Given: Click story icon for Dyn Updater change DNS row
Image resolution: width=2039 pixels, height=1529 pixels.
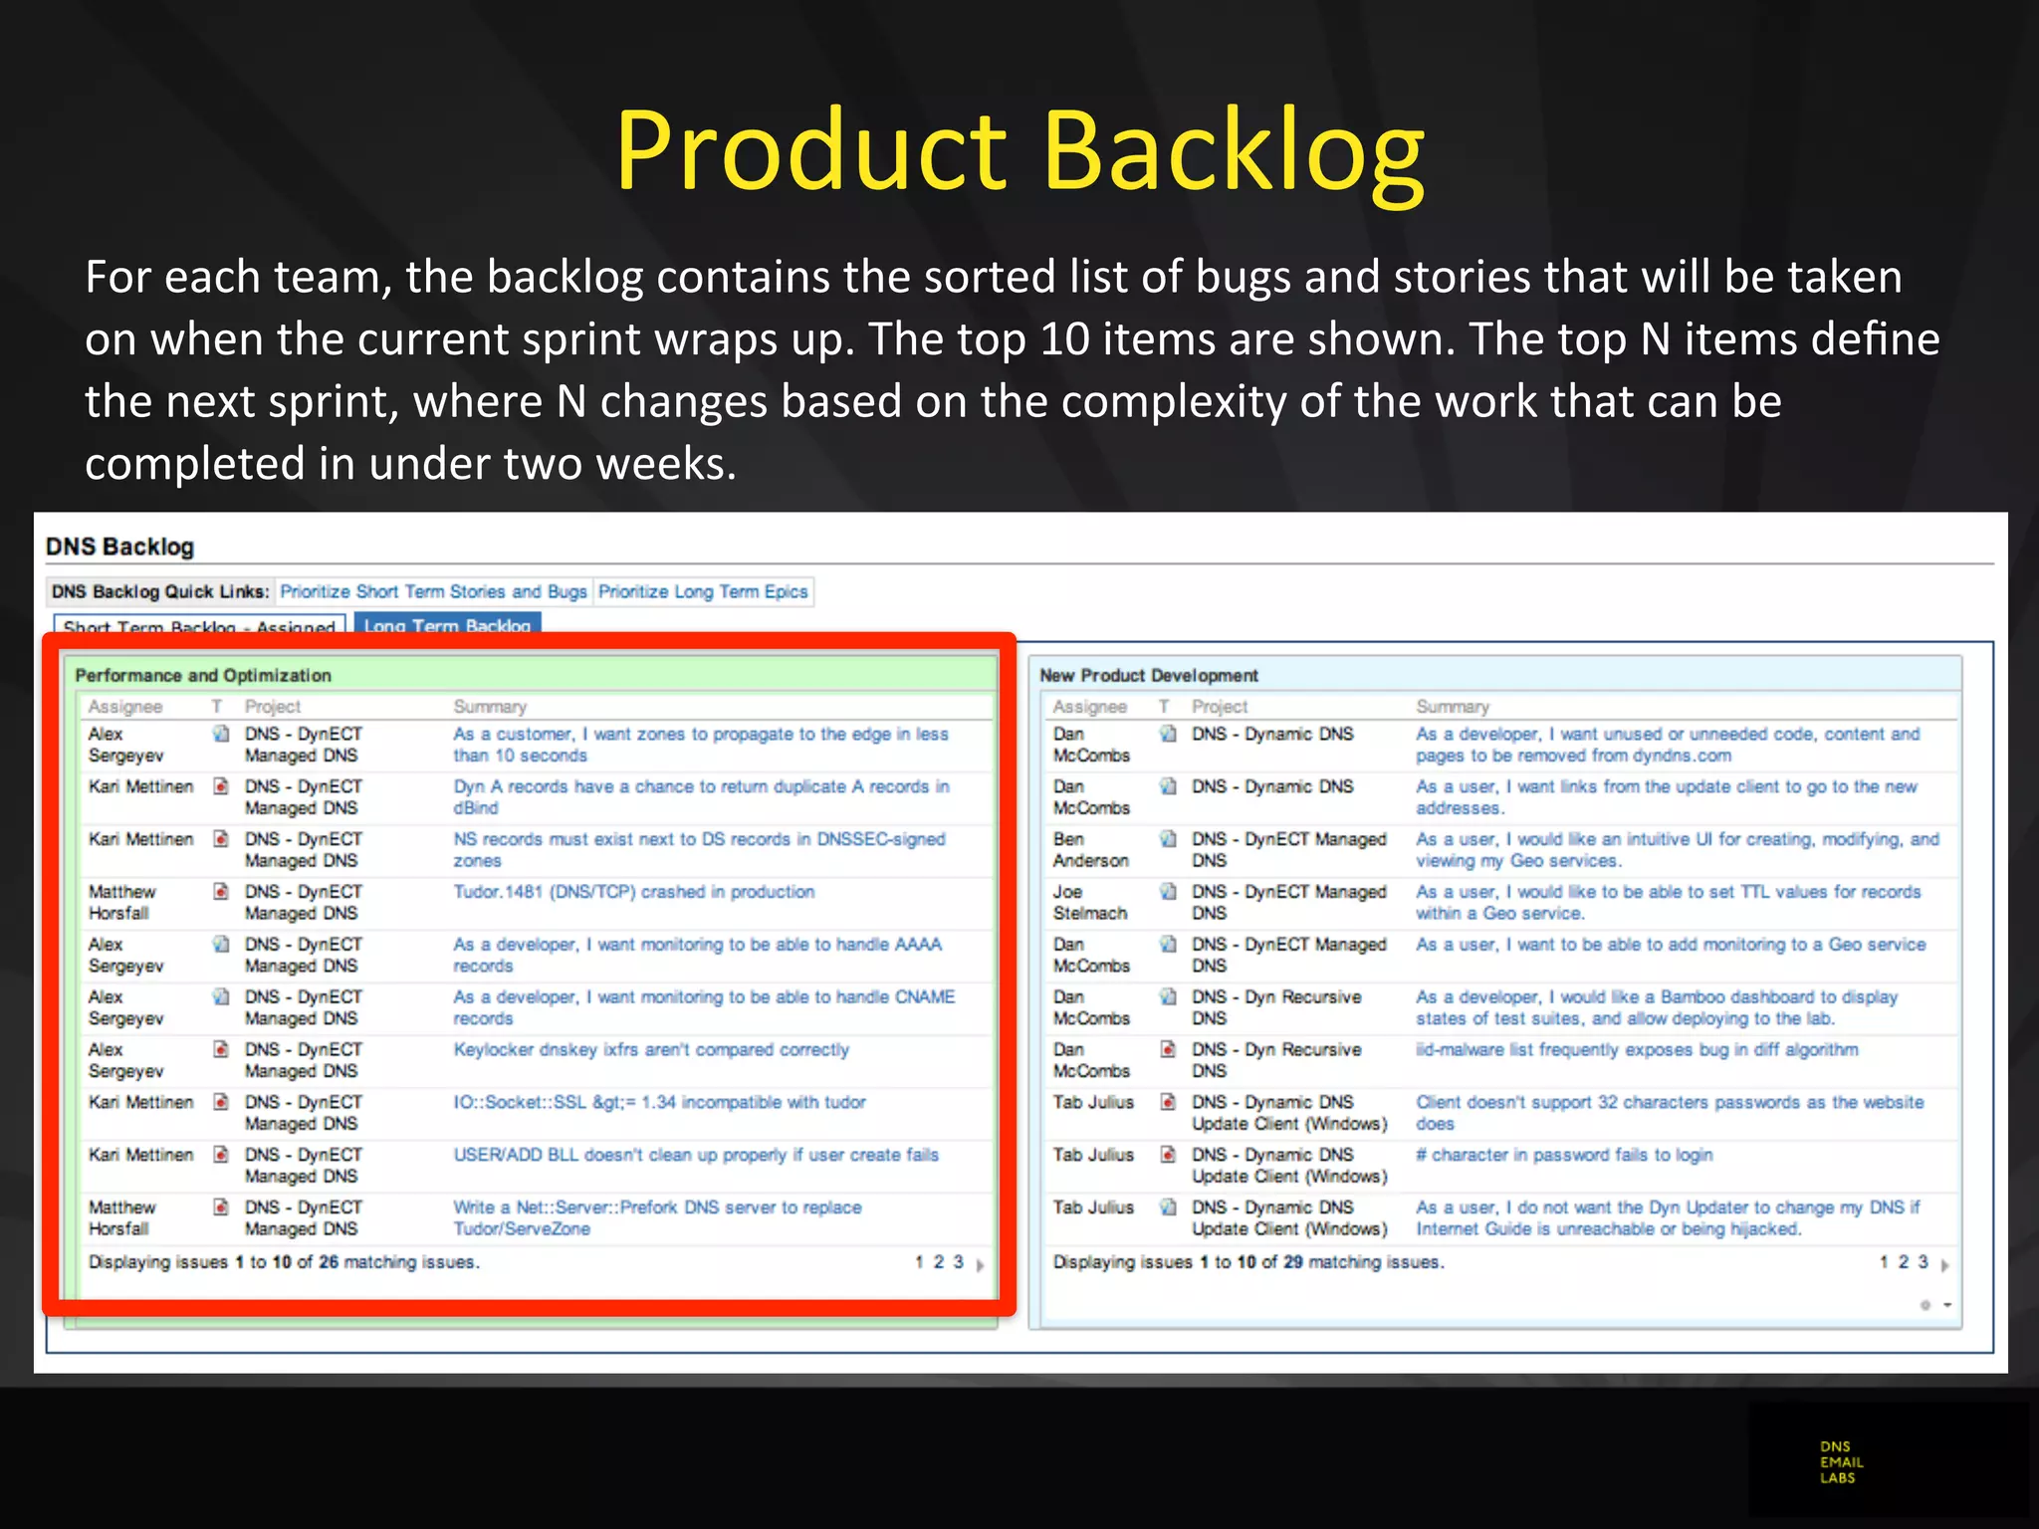Looking at the screenshot, I should 1169,1207.
